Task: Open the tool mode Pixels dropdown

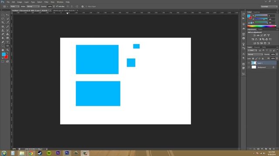Action: pyautogui.click(x=14, y=6)
